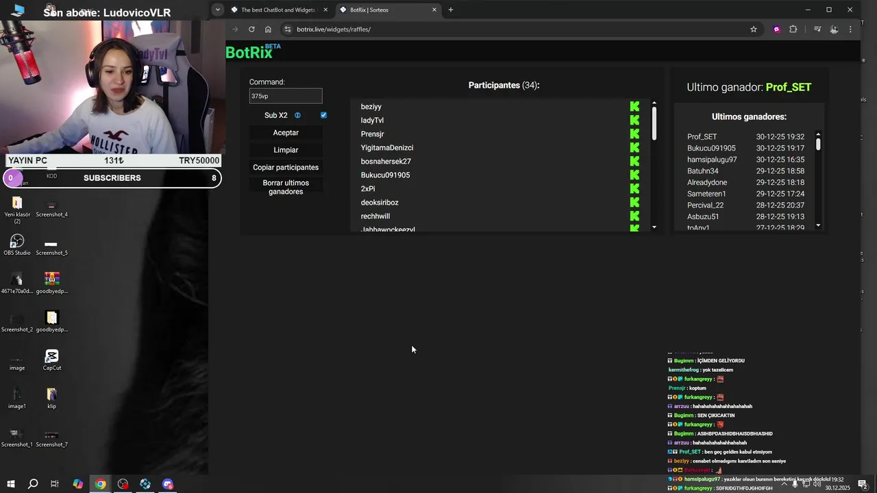The width and height of the screenshot is (877, 493).
Task: Click the Kick icon next to bosnahersek27
Action: pos(634,161)
